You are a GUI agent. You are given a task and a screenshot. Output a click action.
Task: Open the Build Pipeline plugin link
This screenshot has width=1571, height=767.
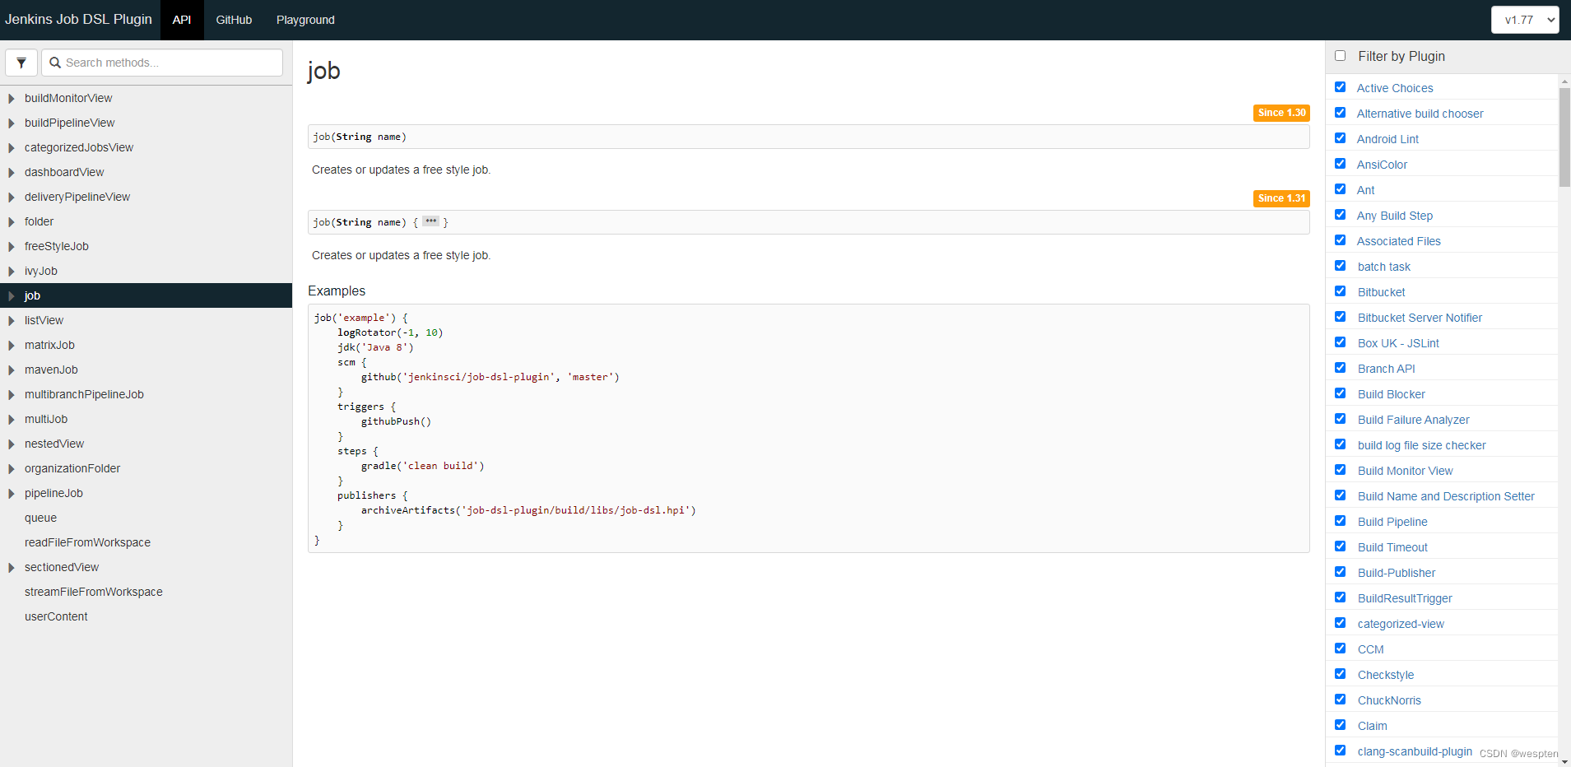pos(1392,522)
